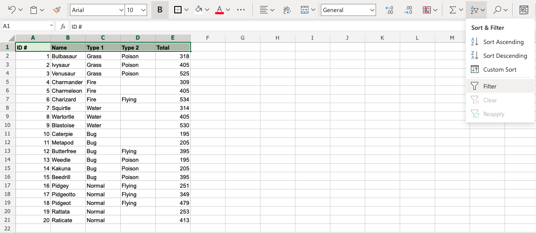
Task: Click the Decrease Decimal icon
Action: (x=407, y=9)
